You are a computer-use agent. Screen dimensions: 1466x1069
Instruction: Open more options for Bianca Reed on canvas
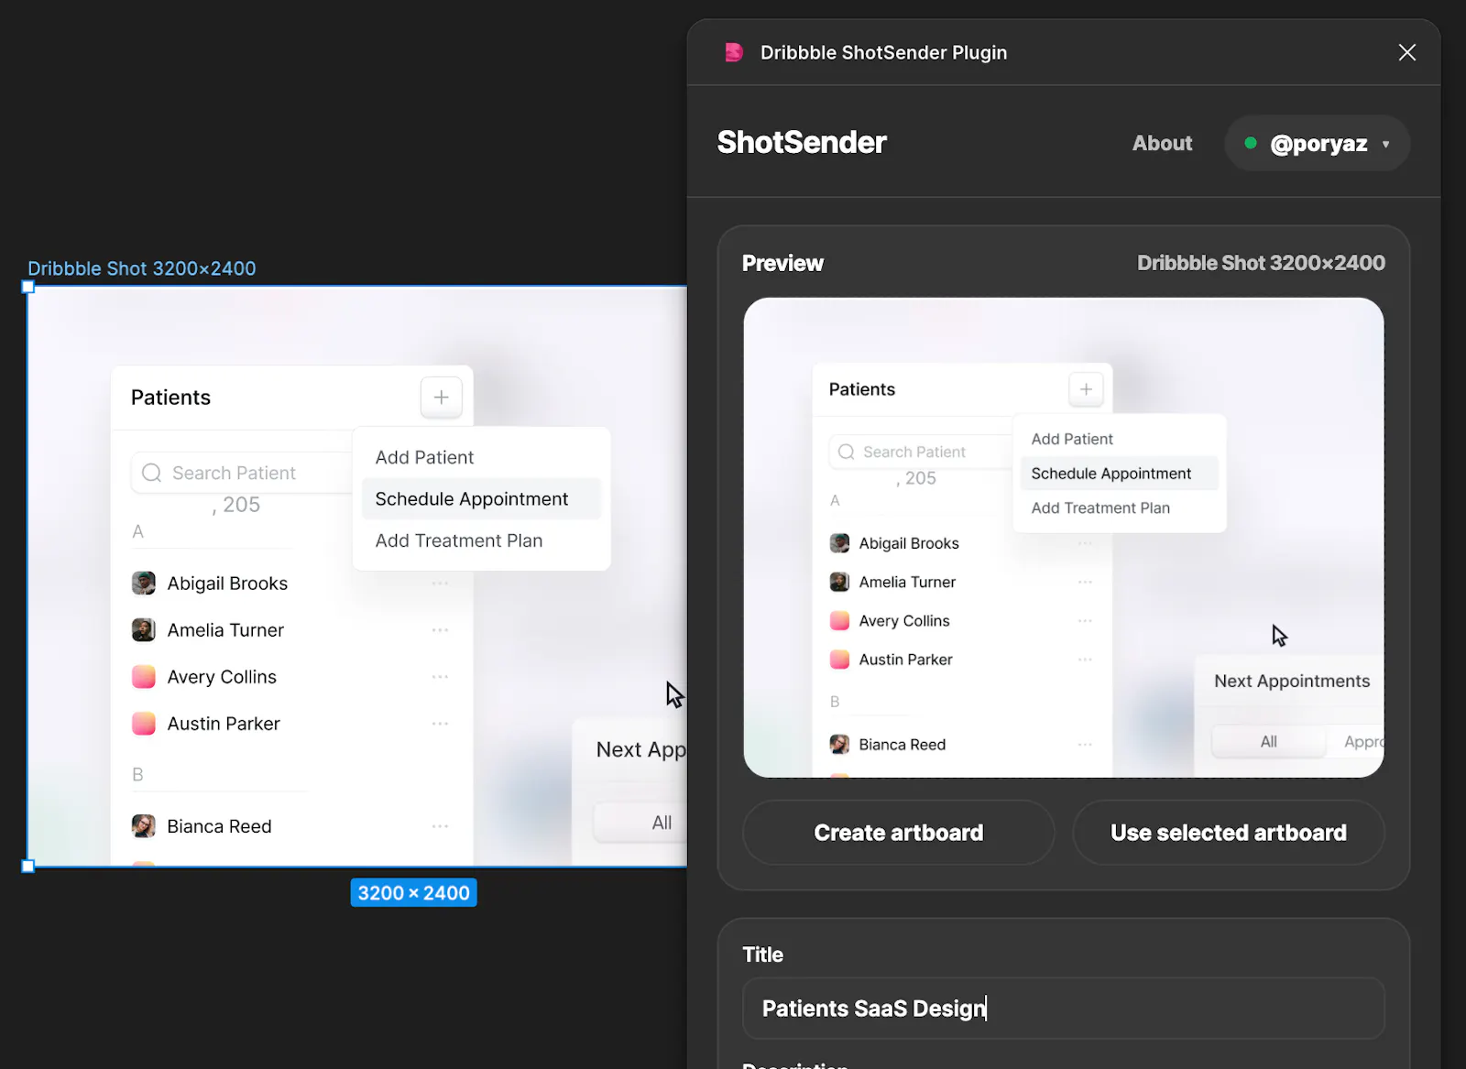pyautogui.click(x=440, y=826)
